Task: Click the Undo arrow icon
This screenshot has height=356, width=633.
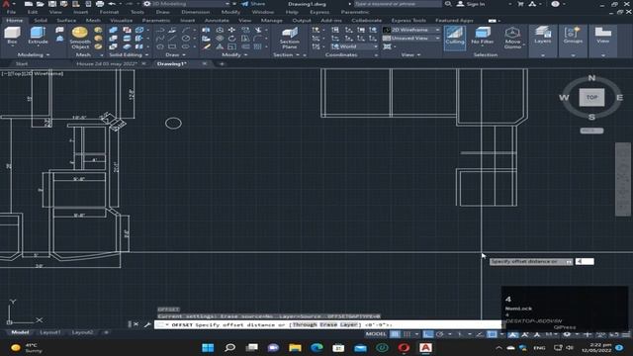Action: coord(112,4)
